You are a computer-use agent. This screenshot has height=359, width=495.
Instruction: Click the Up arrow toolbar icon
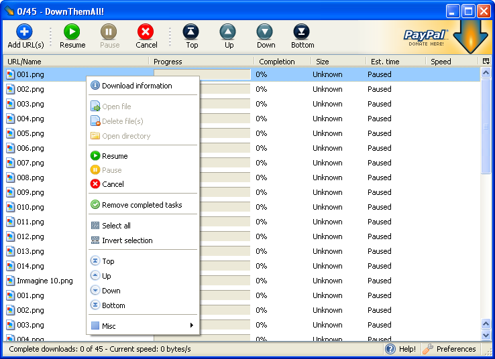point(228,31)
